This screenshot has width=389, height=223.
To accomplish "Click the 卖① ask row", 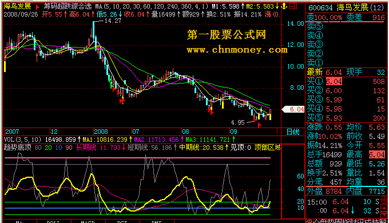I will 346,63.
